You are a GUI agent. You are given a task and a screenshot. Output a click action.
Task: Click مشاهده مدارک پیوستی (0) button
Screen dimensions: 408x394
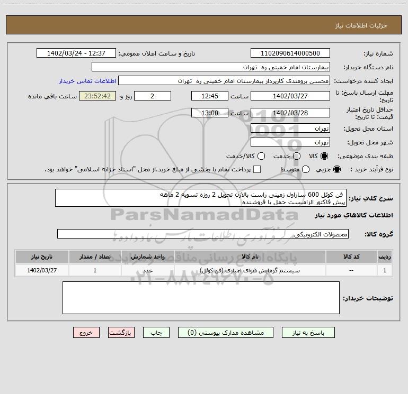click(x=226, y=333)
